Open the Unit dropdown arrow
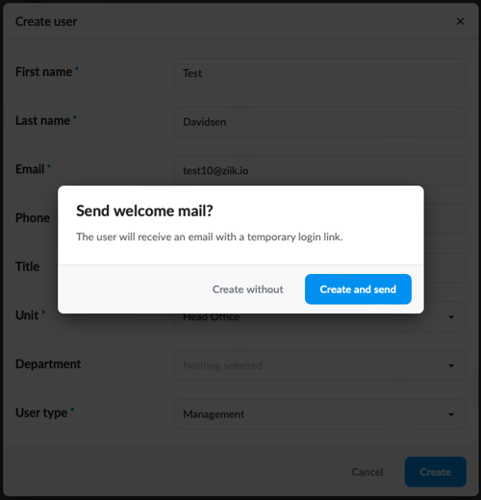 pos(451,317)
